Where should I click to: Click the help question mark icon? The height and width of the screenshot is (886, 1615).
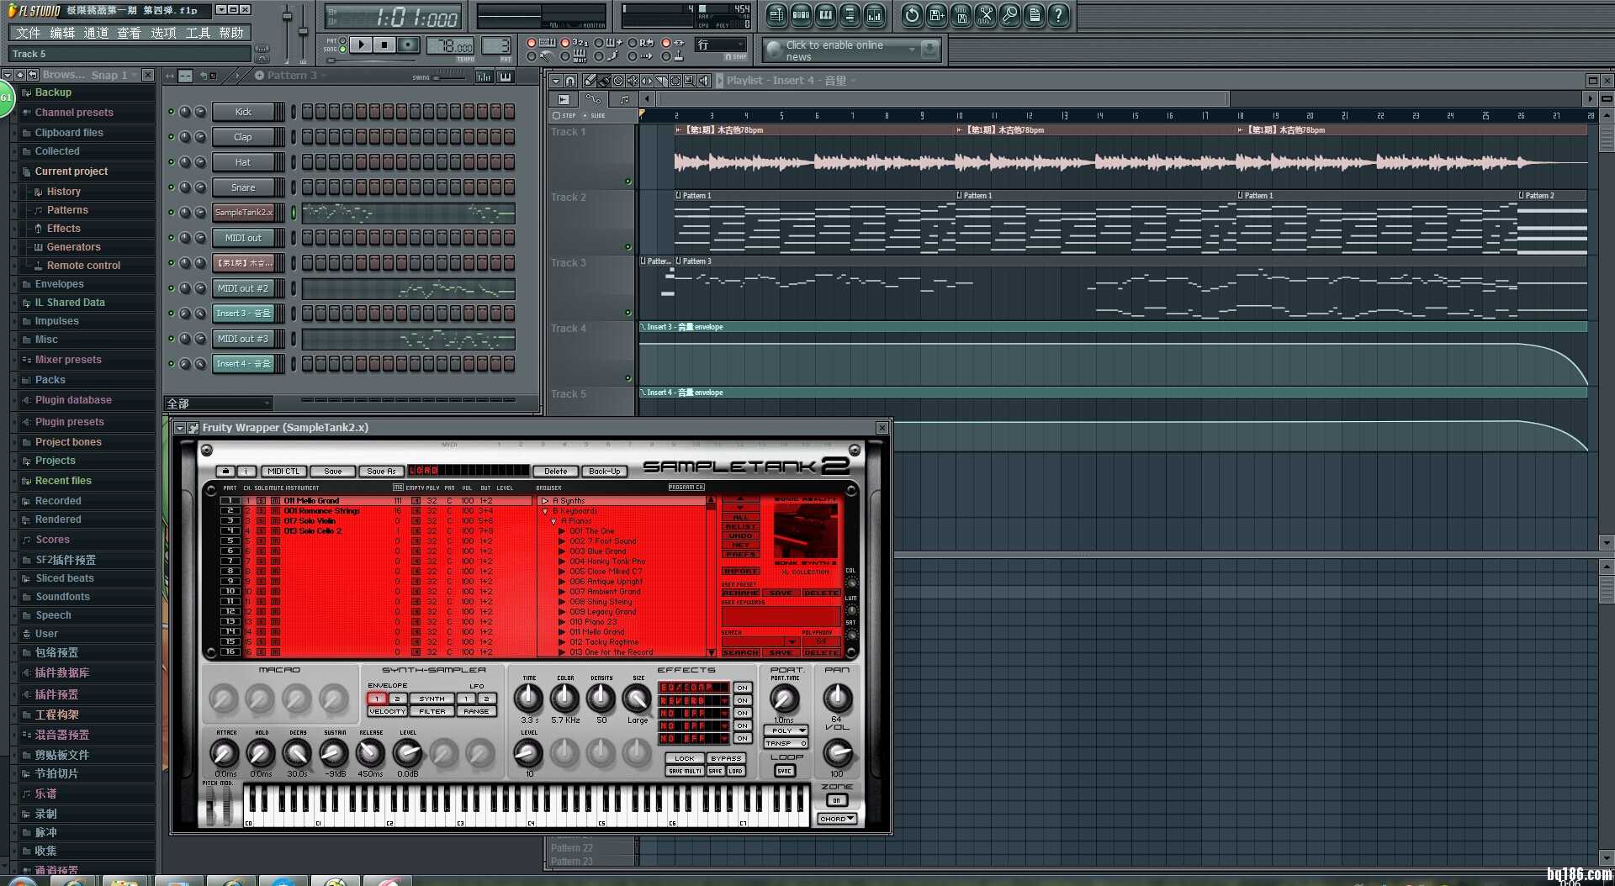[x=1058, y=14]
